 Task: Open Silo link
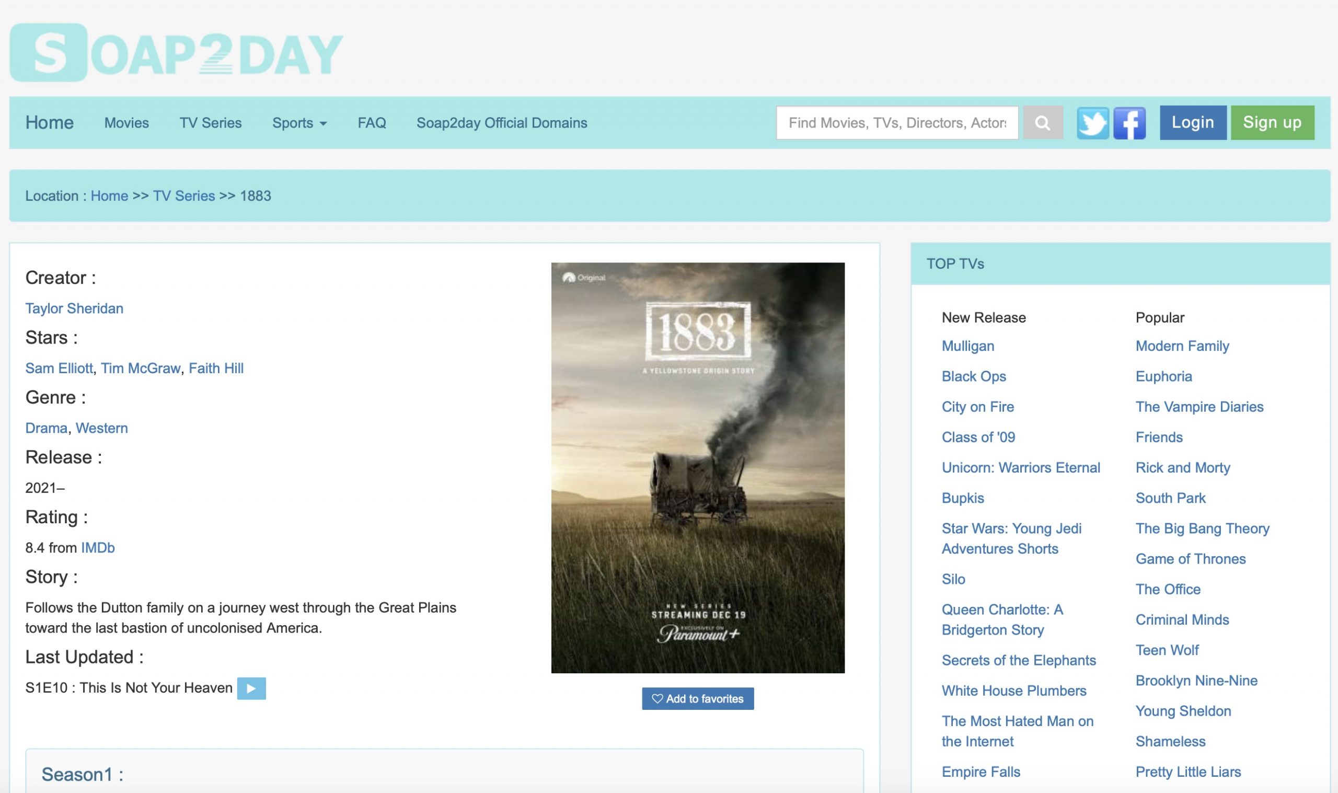pyautogui.click(x=953, y=580)
